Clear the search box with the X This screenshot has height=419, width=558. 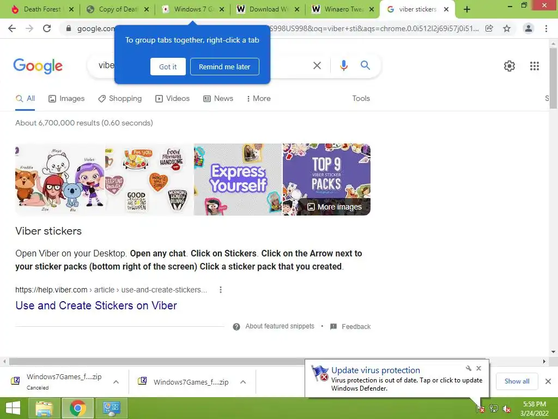tap(317, 65)
